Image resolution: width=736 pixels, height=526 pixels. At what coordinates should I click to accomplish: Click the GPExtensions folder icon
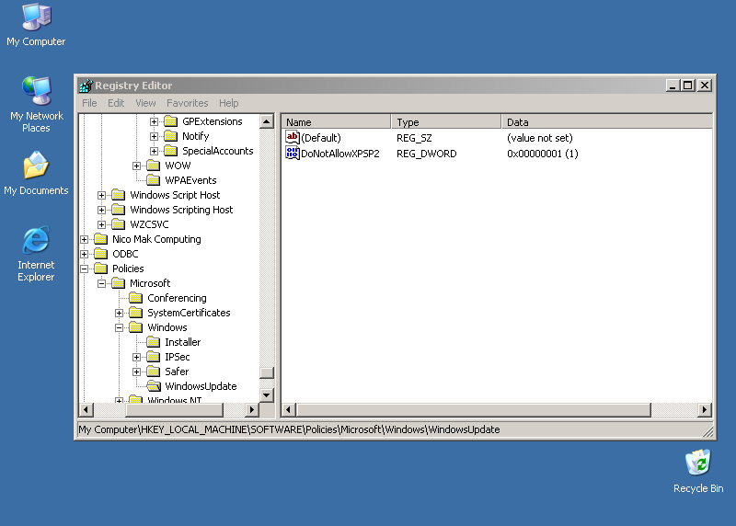tap(171, 121)
